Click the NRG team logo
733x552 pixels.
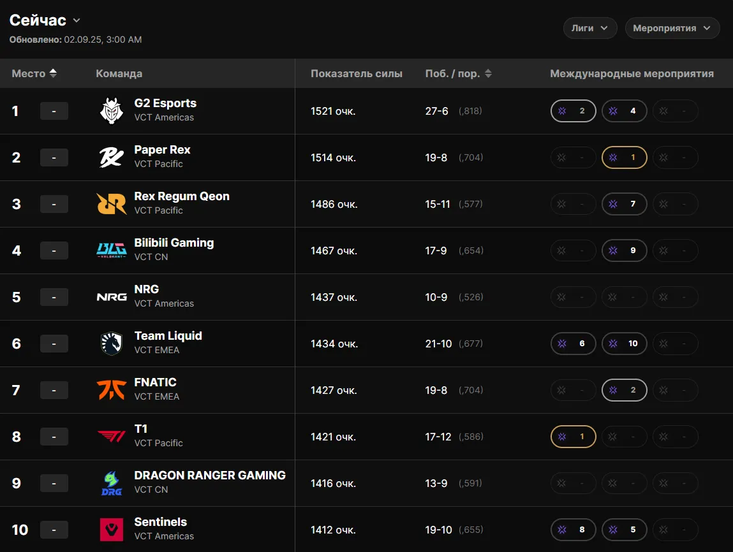(111, 297)
